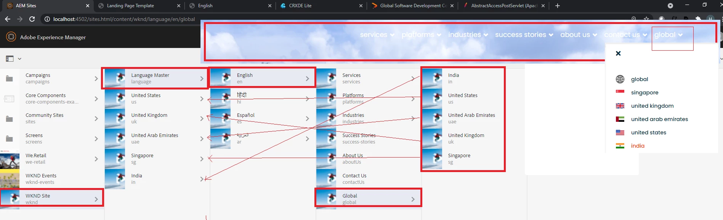
Task: Switch to the AbstractAccessPostServlet tab
Action: point(504,6)
